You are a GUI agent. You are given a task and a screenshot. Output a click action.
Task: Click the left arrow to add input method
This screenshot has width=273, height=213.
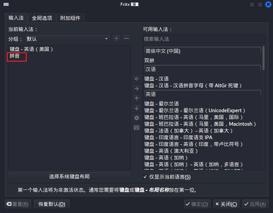(137, 79)
